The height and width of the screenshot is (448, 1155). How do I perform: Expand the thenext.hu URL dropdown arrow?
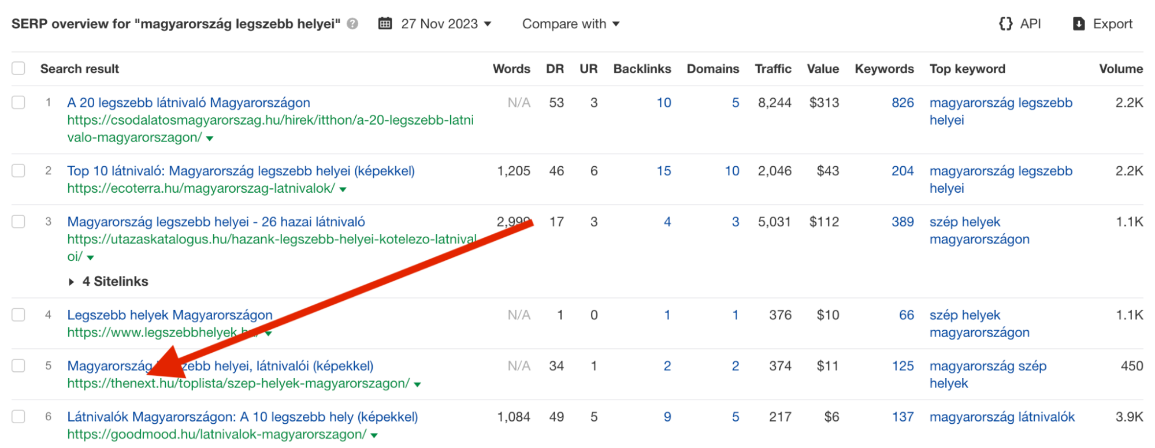(x=417, y=384)
